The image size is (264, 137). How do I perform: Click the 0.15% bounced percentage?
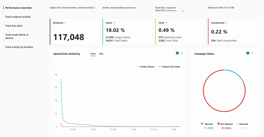244,128
